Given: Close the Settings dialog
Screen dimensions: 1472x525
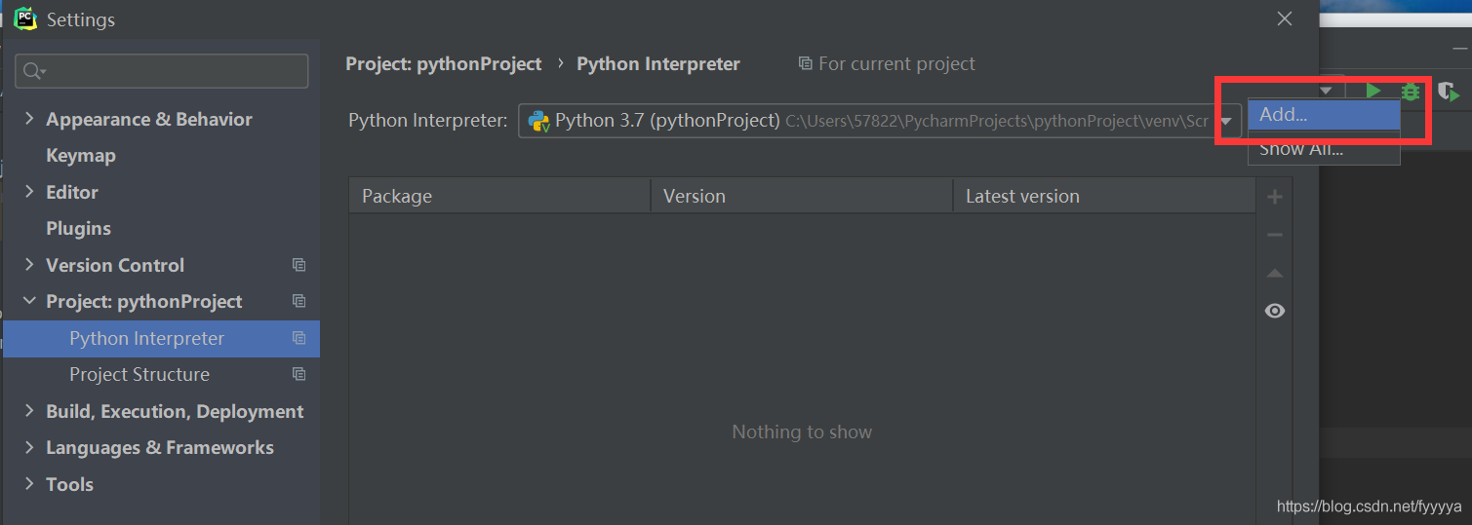Looking at the screenshot, I should click(x=1285, y=19).
